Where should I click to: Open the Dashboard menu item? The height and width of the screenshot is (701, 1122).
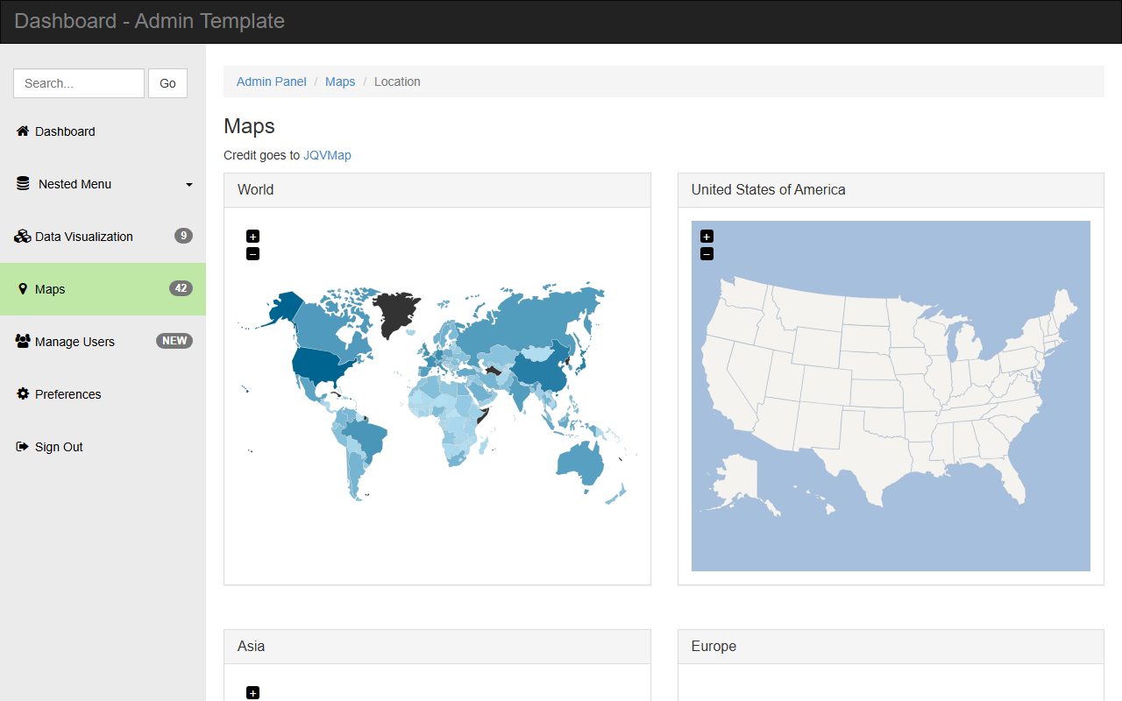pyautogui.click(x=103, y=131)
